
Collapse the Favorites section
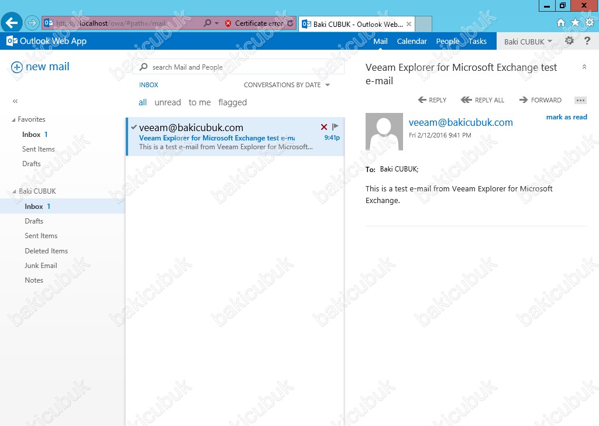[x=14, y=120]
